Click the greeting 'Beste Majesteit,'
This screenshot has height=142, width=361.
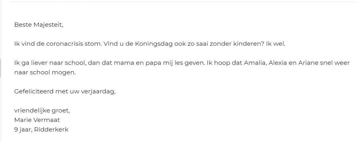[x=39, y=25]
